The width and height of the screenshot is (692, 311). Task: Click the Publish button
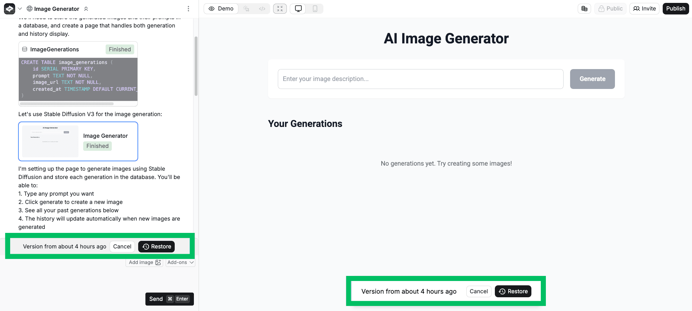pyautogui.click(x=675, y=9)
